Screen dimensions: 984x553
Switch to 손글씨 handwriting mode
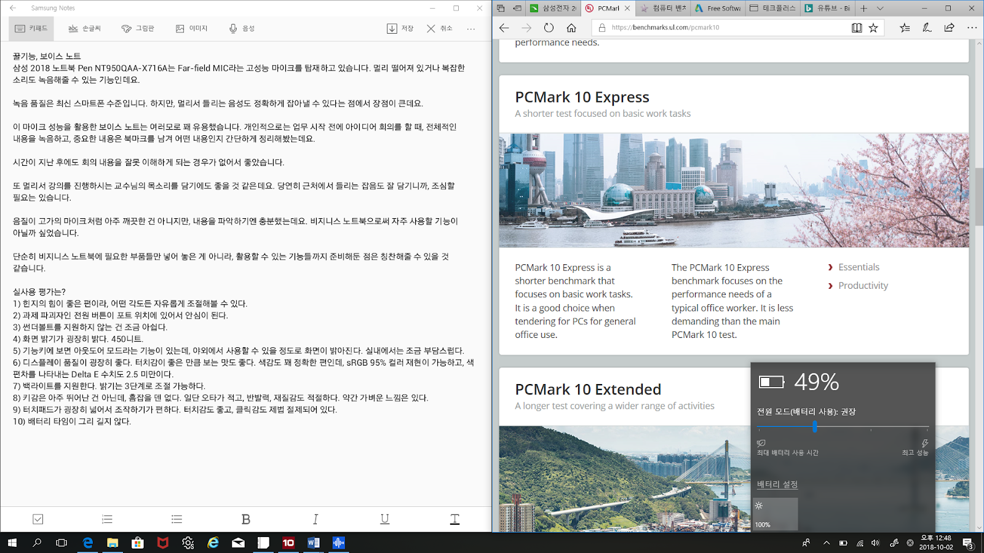tap(84, 28)
